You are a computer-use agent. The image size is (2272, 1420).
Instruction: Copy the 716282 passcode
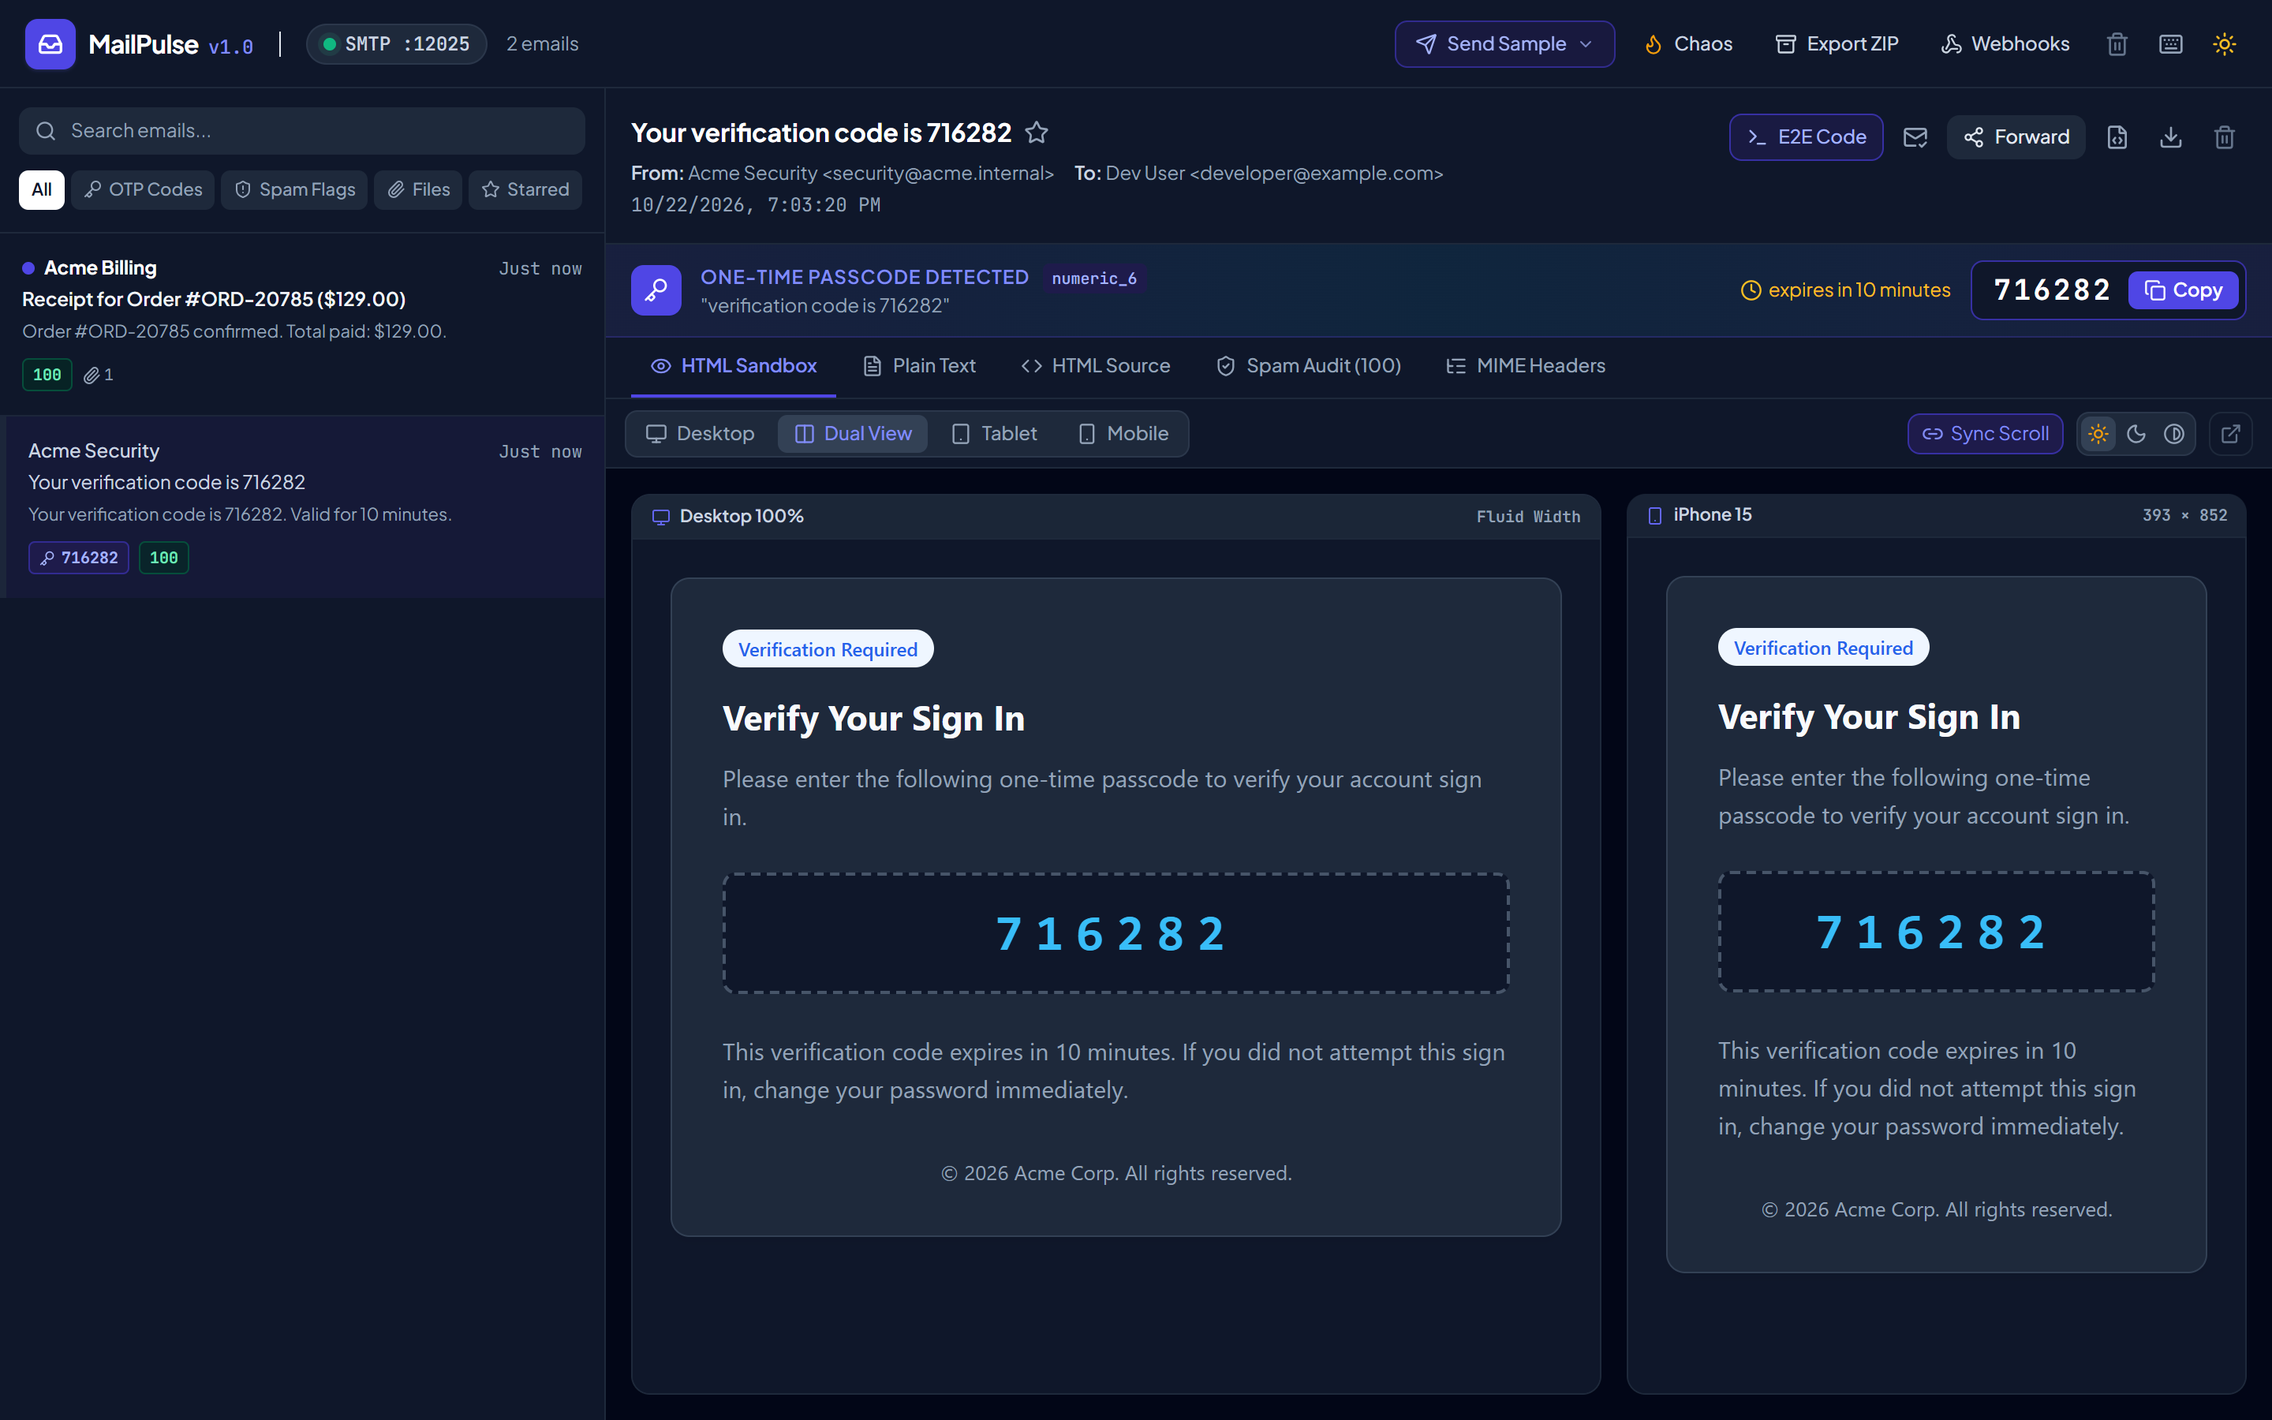[x=2183, y=290]
